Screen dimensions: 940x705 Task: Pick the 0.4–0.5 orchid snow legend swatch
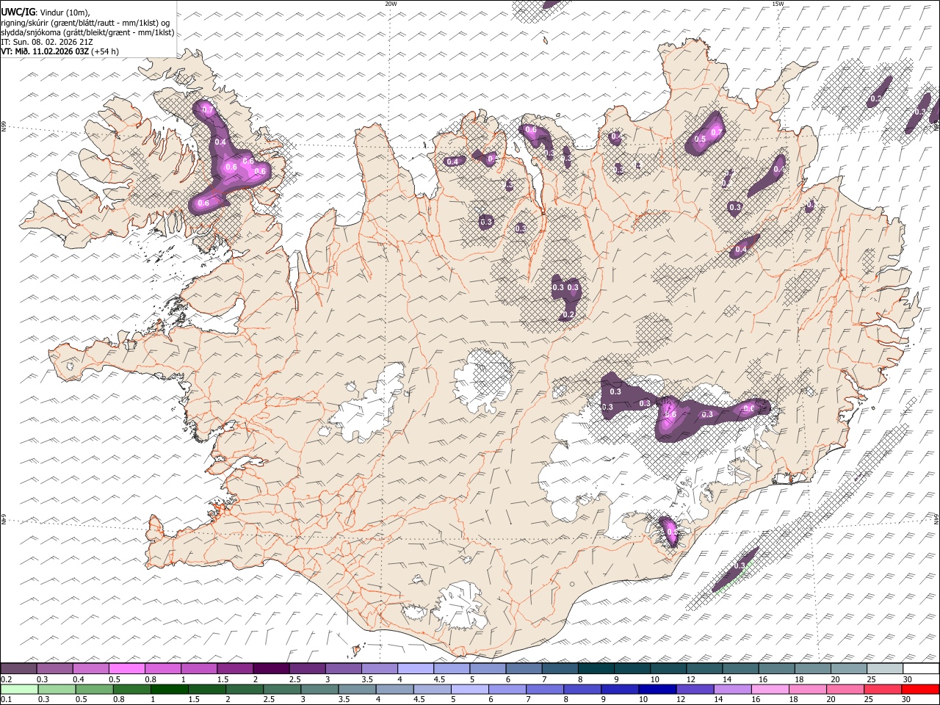pos(90,668)
